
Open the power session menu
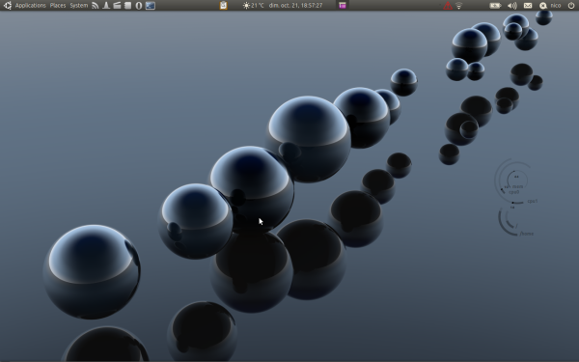tap(571, 6)
